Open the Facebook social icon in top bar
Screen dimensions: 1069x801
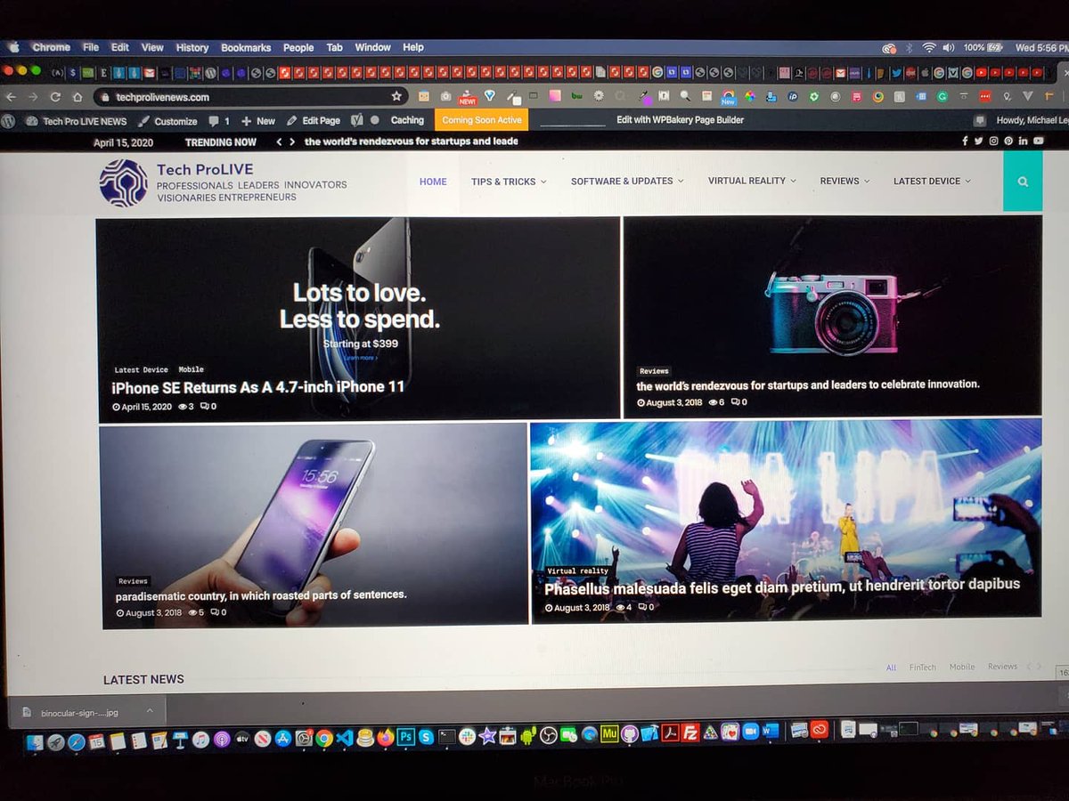point(965,141)
